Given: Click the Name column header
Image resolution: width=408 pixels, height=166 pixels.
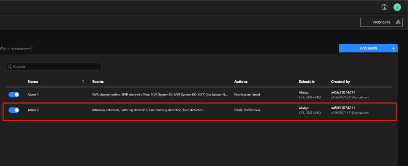Looking at the screenshot, I should point(33,82).
